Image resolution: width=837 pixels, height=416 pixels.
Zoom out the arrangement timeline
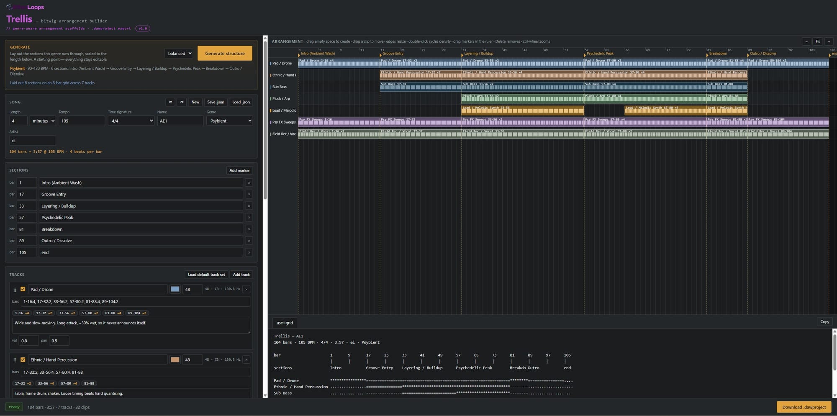(806, 41)
